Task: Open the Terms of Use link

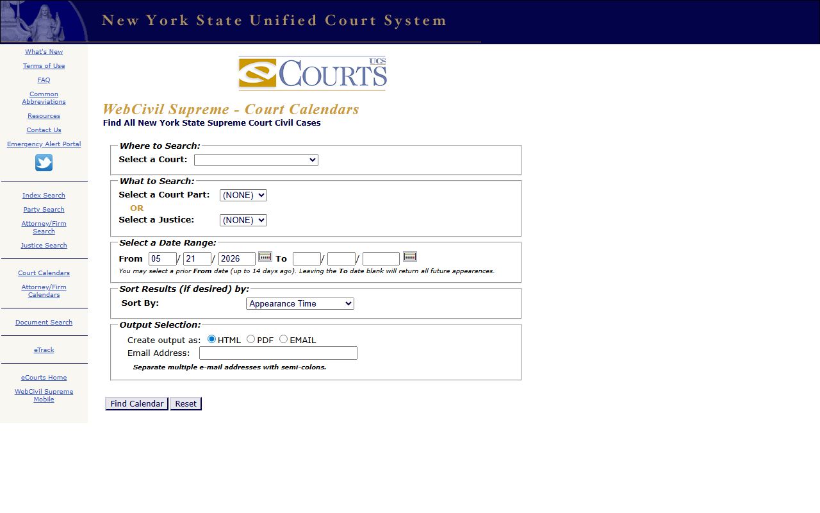Action: pyautogui.click(x=44, y=66)
